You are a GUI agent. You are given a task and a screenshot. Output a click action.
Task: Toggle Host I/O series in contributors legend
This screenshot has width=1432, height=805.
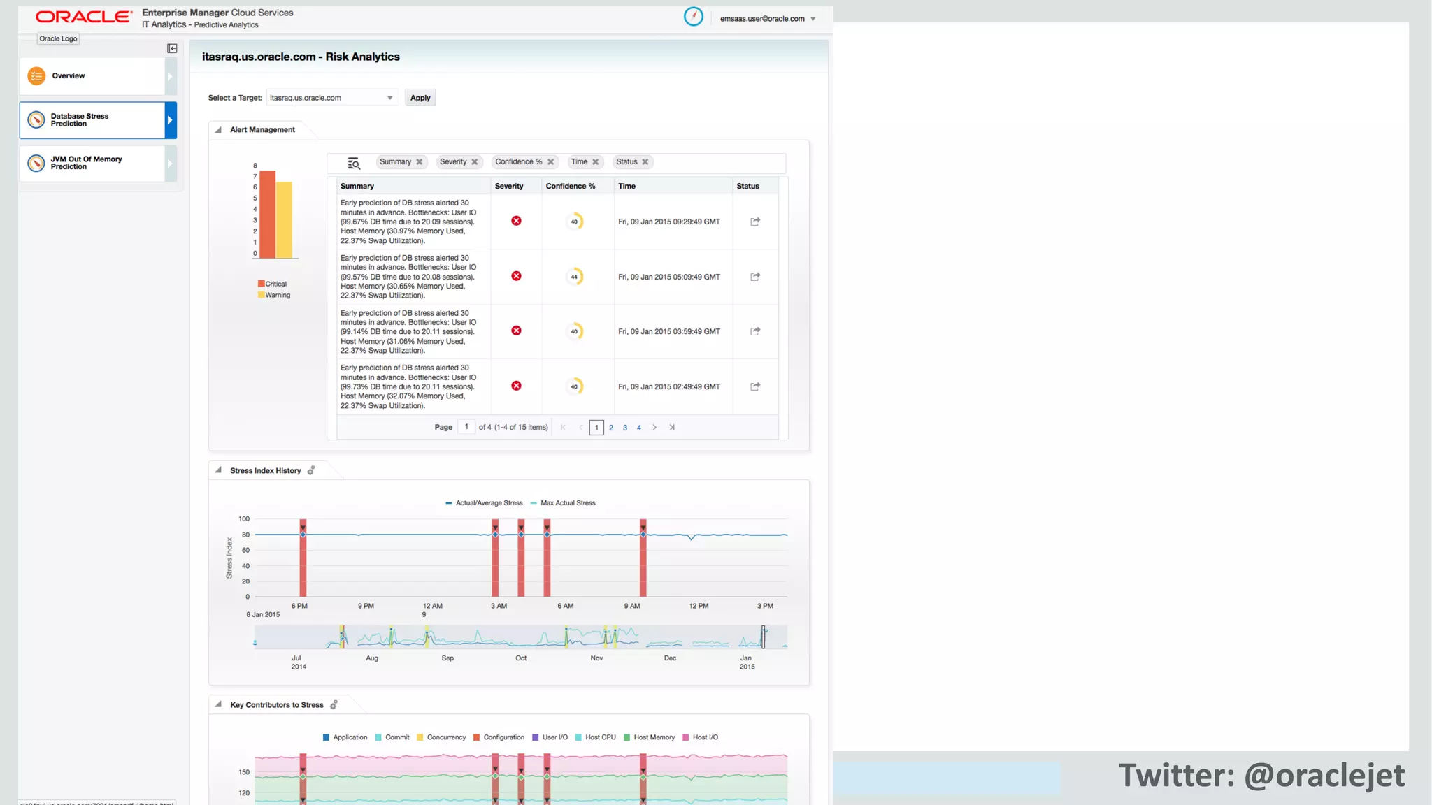(x=701, y=737)
